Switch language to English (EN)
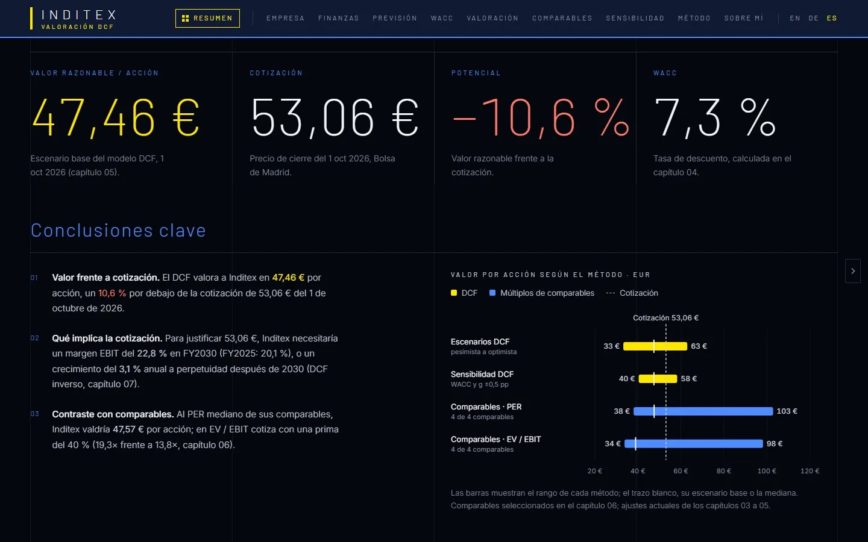The height and width of the screenshot is (542, 868). (x=795, y=18)
